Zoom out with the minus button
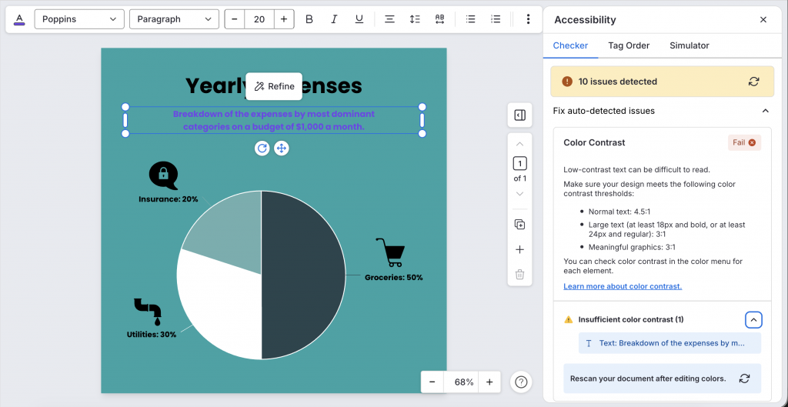Screen dimensions: 788x407 432,382
